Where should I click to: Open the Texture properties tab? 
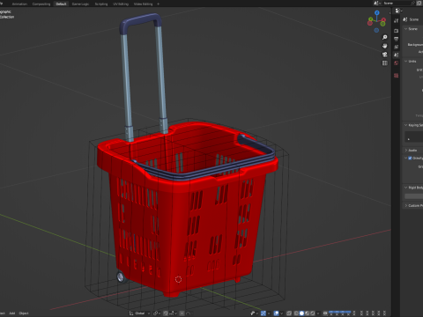pyautogui.click(x=396, y=76)
